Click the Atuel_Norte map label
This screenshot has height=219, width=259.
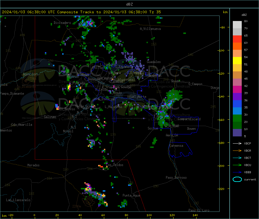[137, 97]
